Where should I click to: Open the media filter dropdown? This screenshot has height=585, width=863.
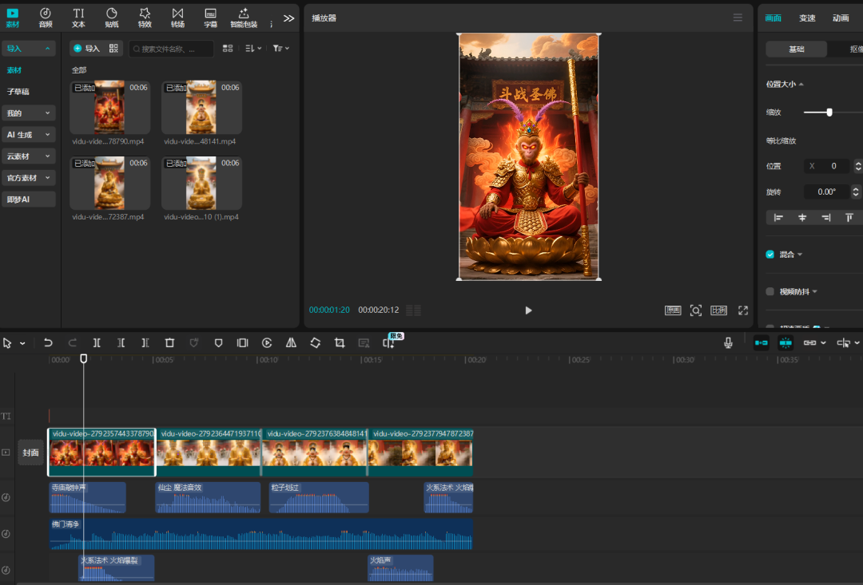[280, 49]
